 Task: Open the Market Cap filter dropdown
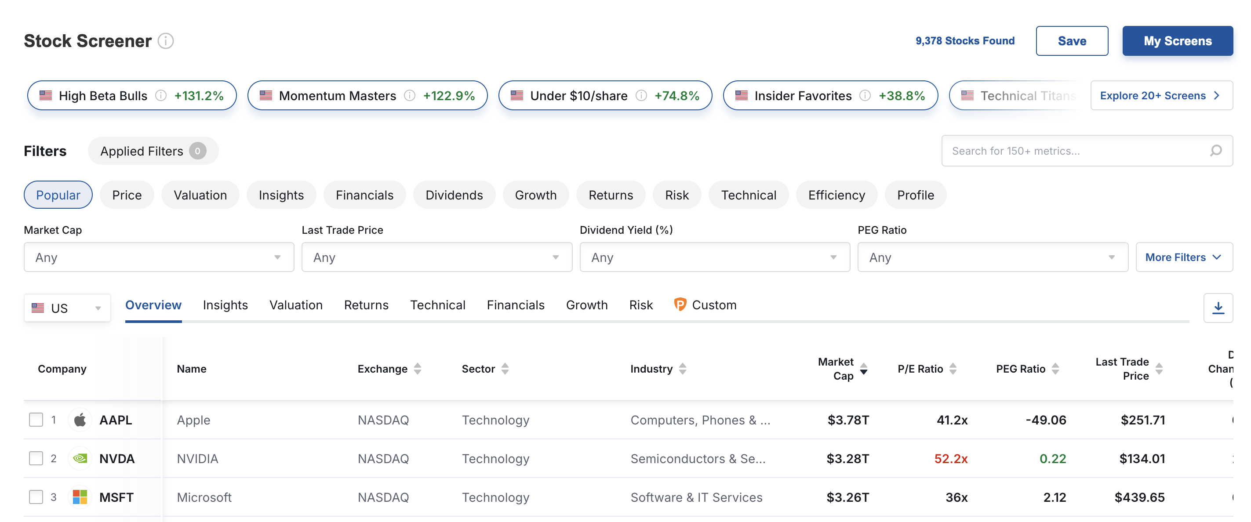tap(159, 257)
